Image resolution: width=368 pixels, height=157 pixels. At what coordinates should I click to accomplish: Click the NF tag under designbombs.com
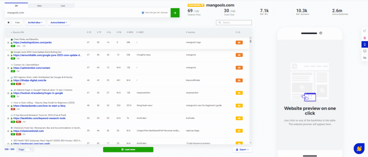tap(13, 109)
